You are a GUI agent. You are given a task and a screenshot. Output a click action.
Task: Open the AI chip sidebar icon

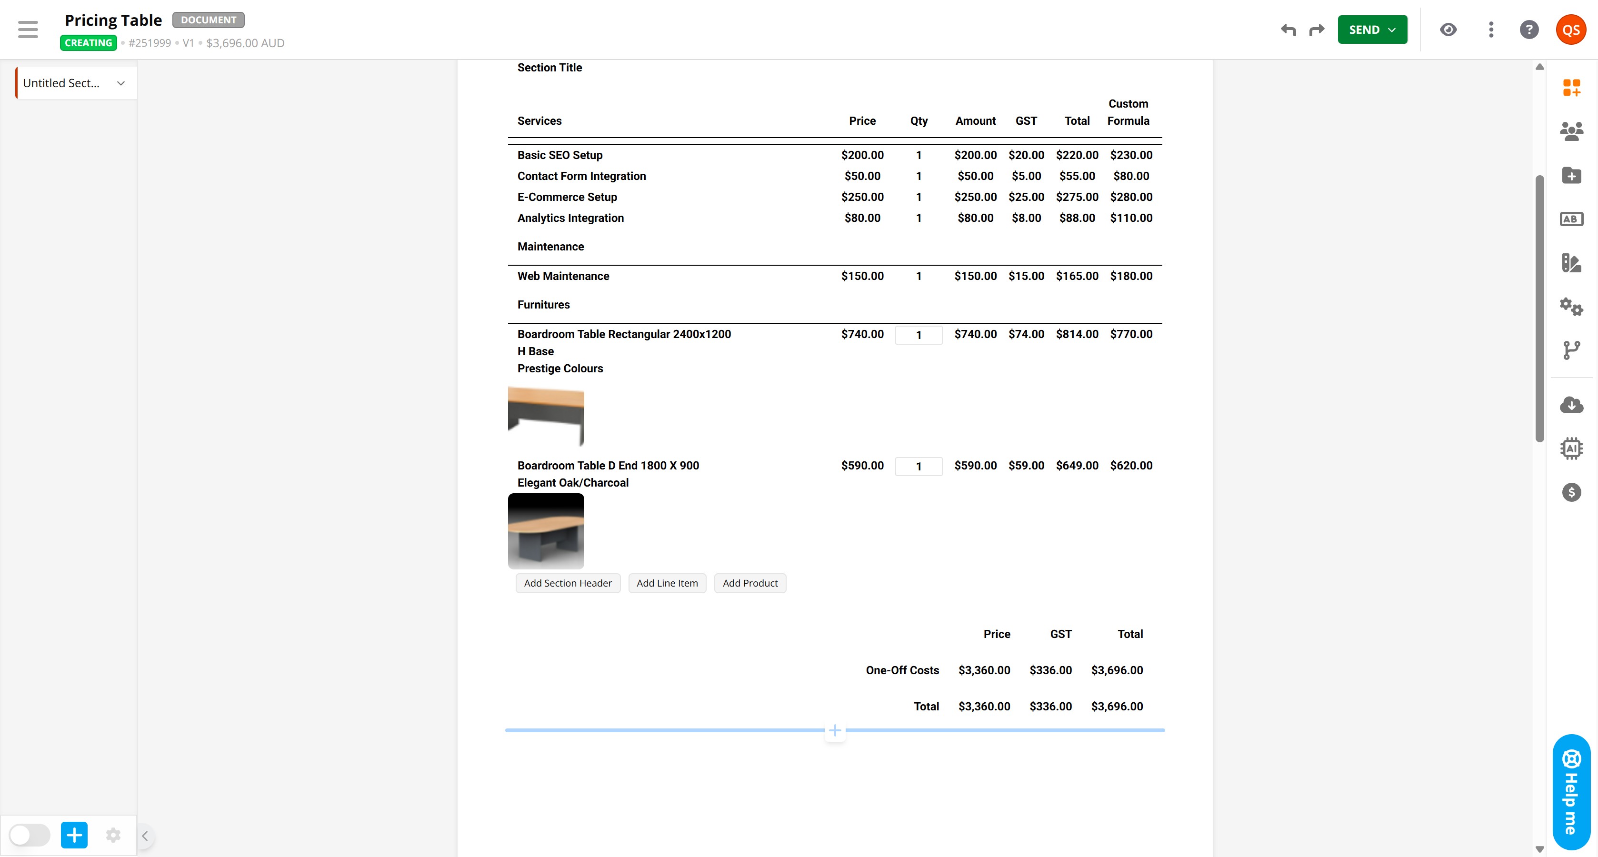point(1571,448)
